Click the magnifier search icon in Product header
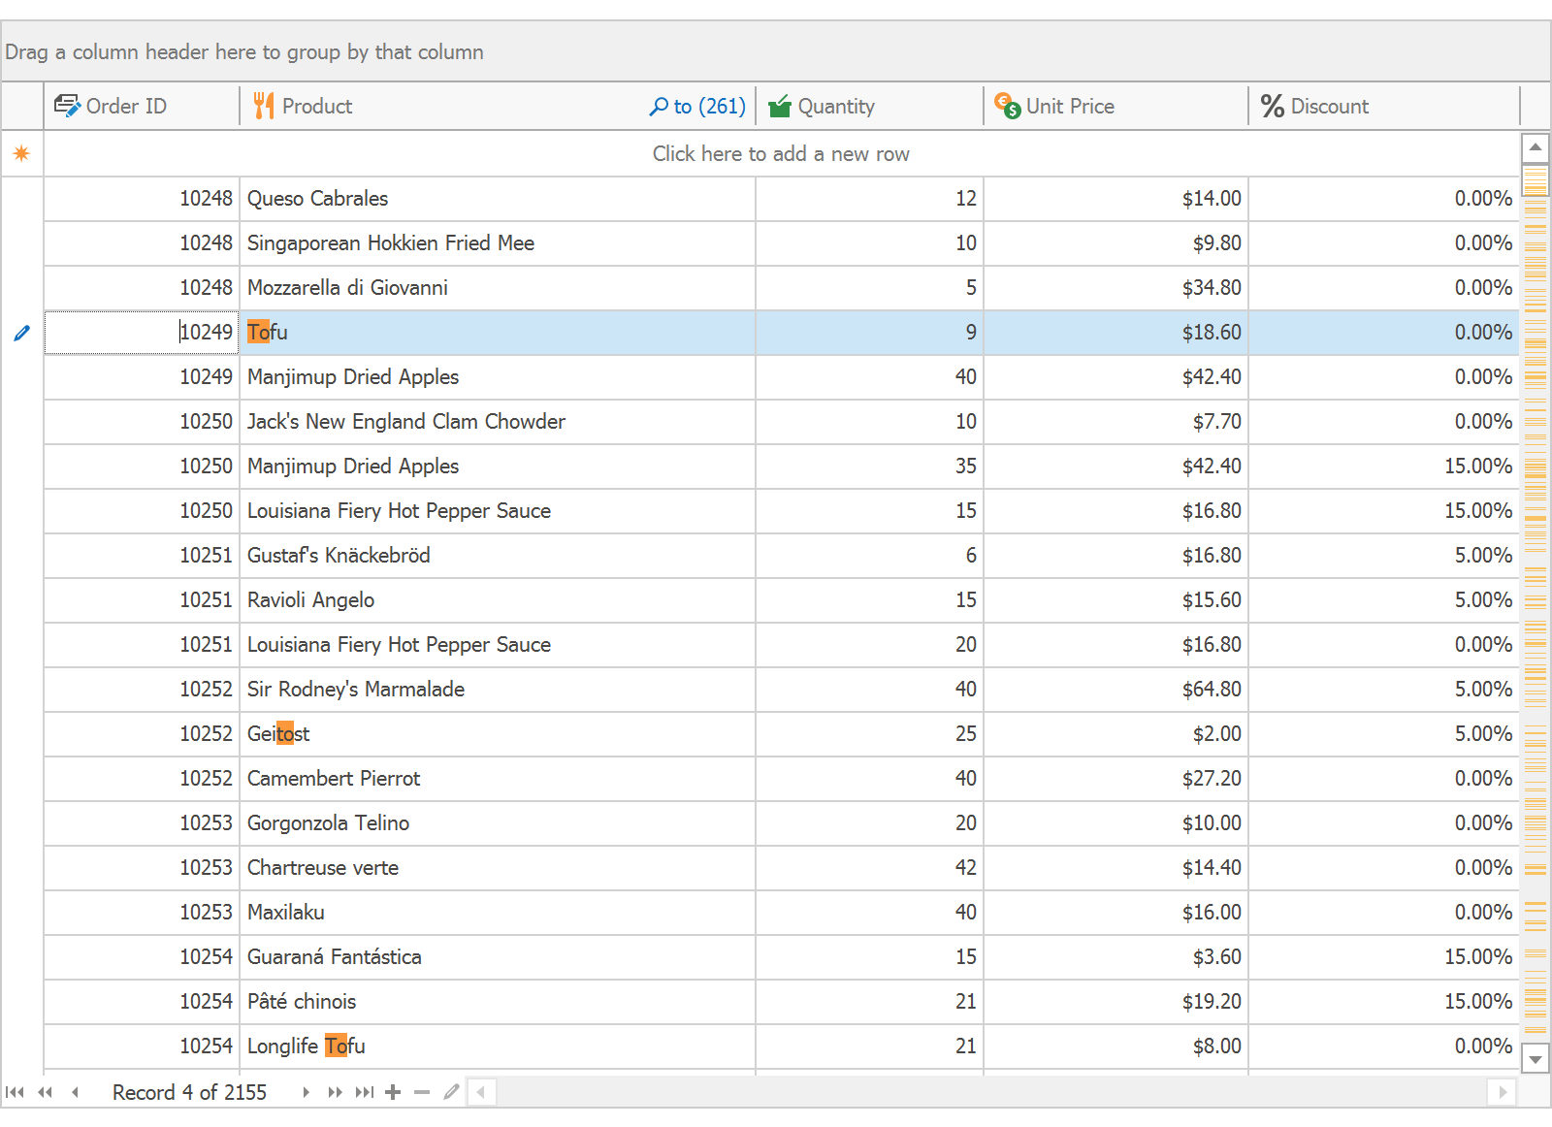Screen dimensions: 1552x1127 tap(660, 105)
